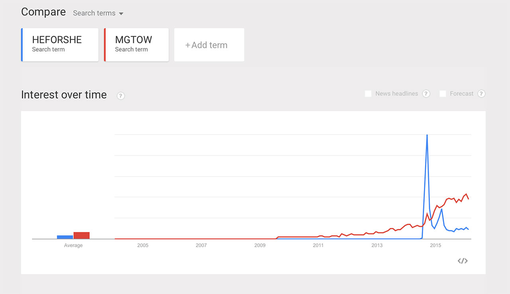
Task: Click the Compare heading
Action: tap(43, 12)
